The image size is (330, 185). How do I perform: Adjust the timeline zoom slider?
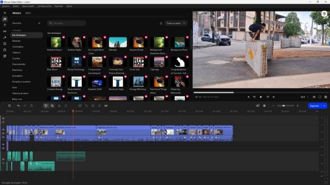tap(284, 106)
